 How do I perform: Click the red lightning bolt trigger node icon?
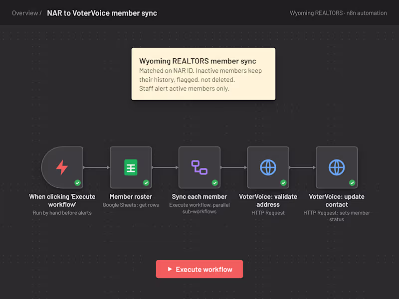pyautogui.click(x=62, y=167)
